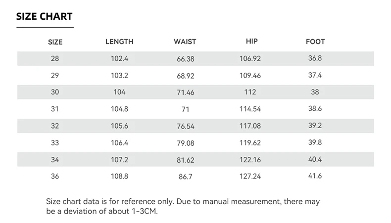
Task: Click the SIZE CHART heading
Action: [45, 16]
